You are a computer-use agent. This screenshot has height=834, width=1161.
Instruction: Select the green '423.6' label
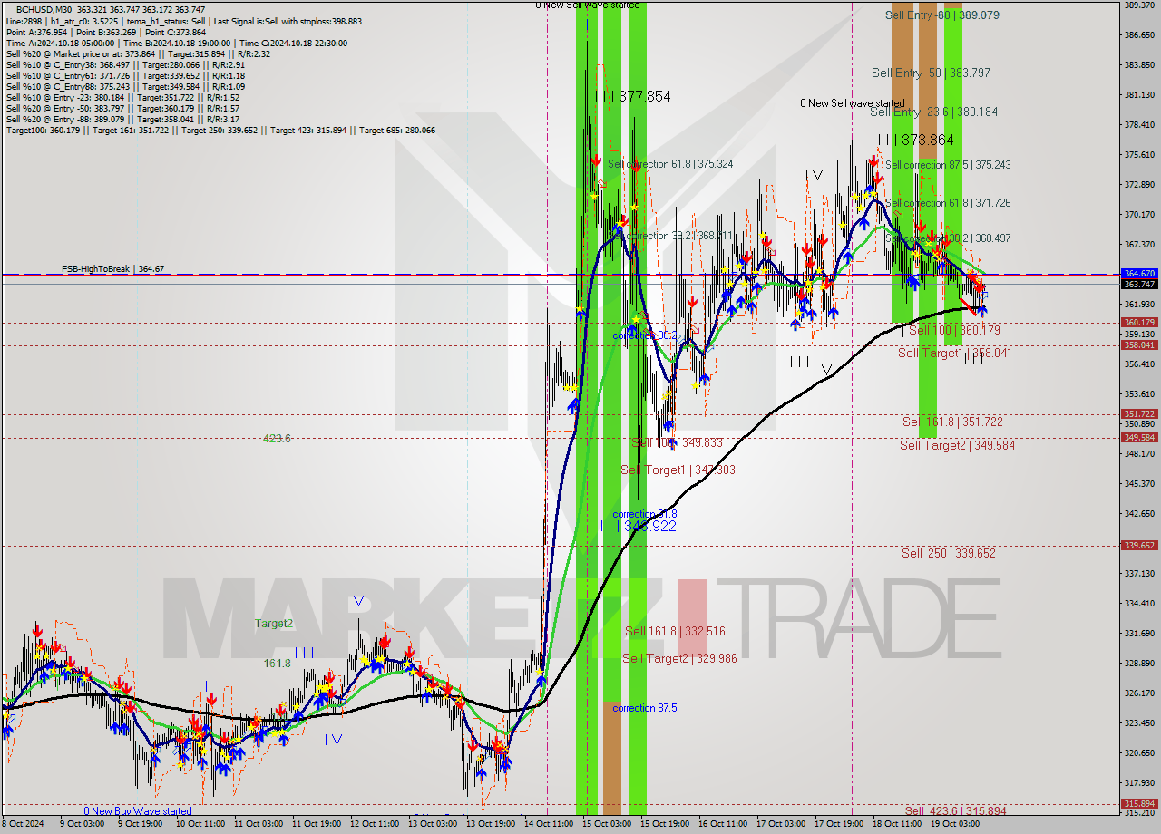[277, 439]
